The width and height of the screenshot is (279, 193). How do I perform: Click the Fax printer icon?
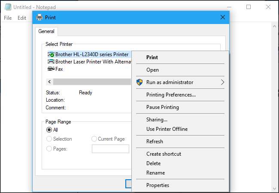(51, 69)
